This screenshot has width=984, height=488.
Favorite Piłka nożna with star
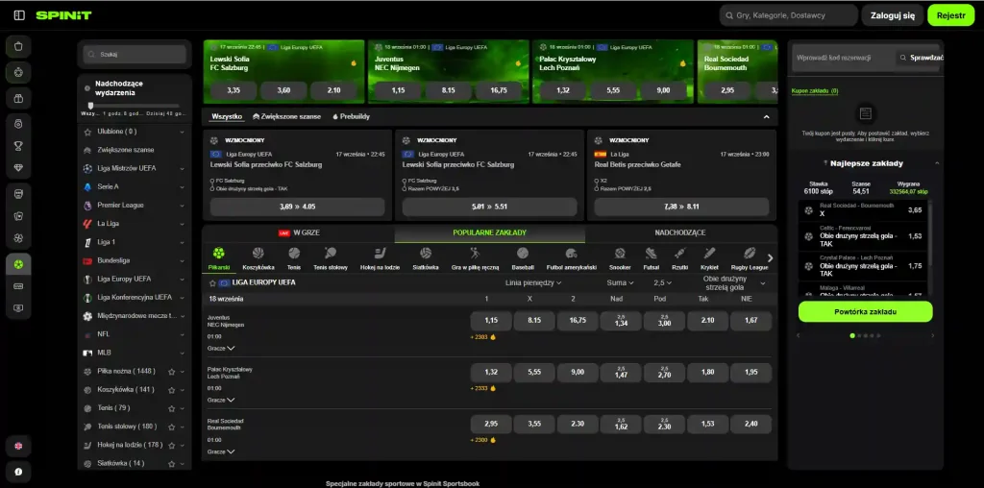[171, 372]
